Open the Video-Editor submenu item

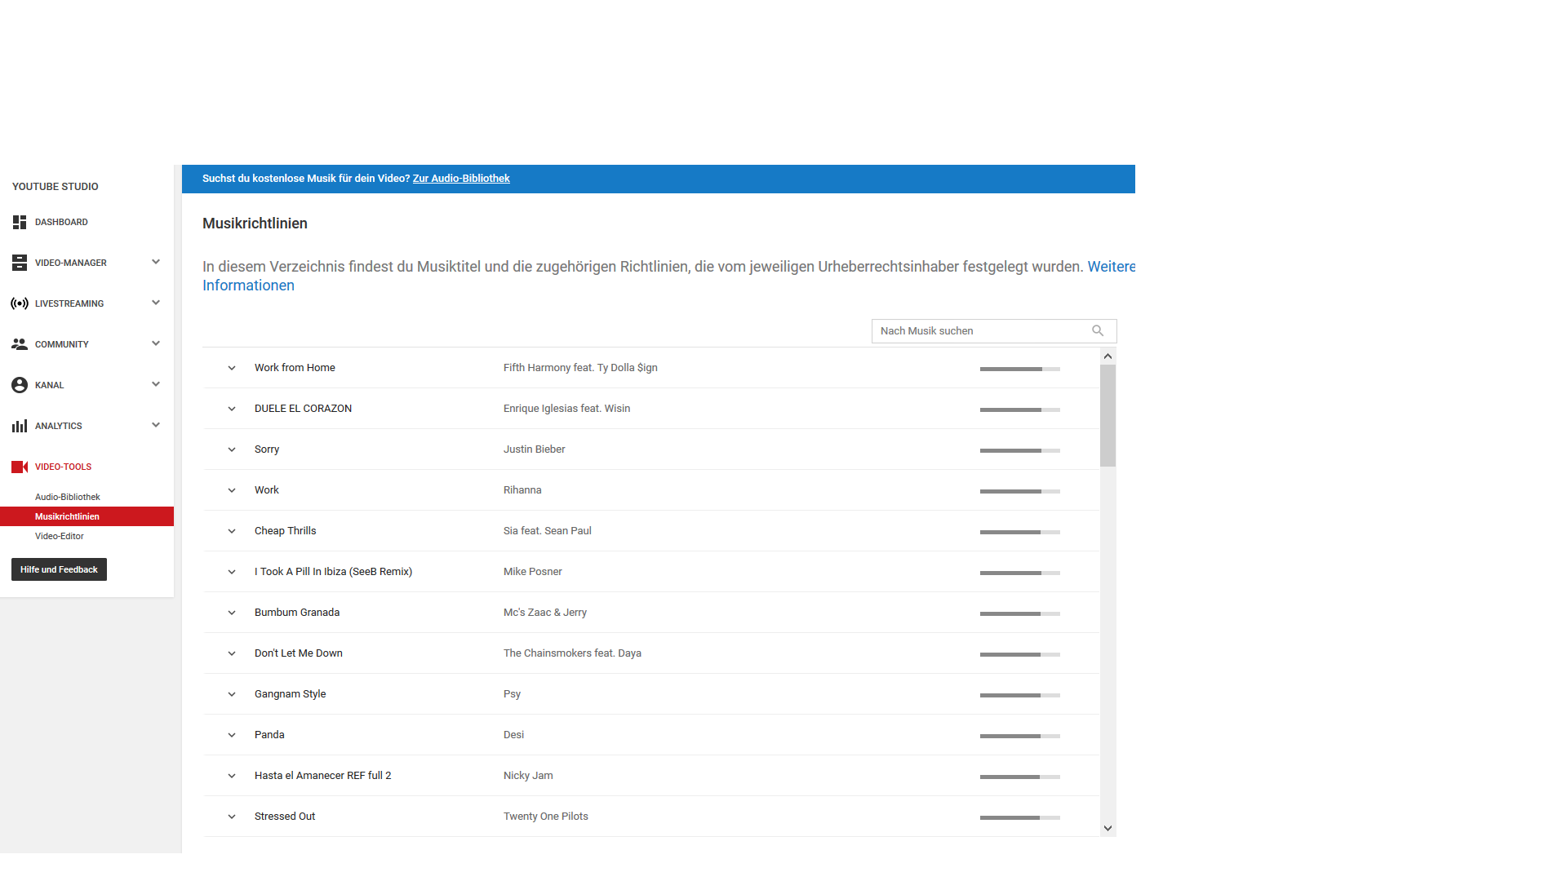60,536
